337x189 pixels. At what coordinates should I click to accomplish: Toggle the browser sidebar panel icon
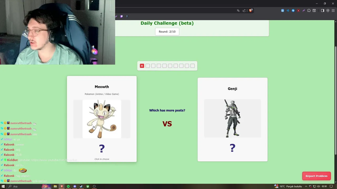pyautogui.click(x=323, y=10)
